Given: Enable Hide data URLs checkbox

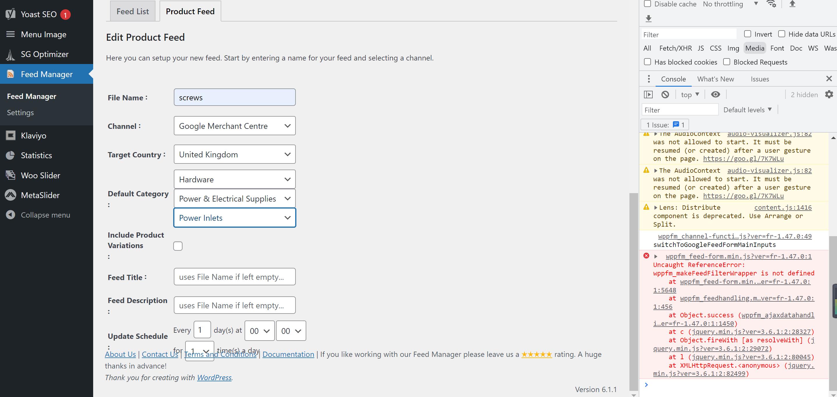Looking at the screenshot, I should [x=782, y=34].
